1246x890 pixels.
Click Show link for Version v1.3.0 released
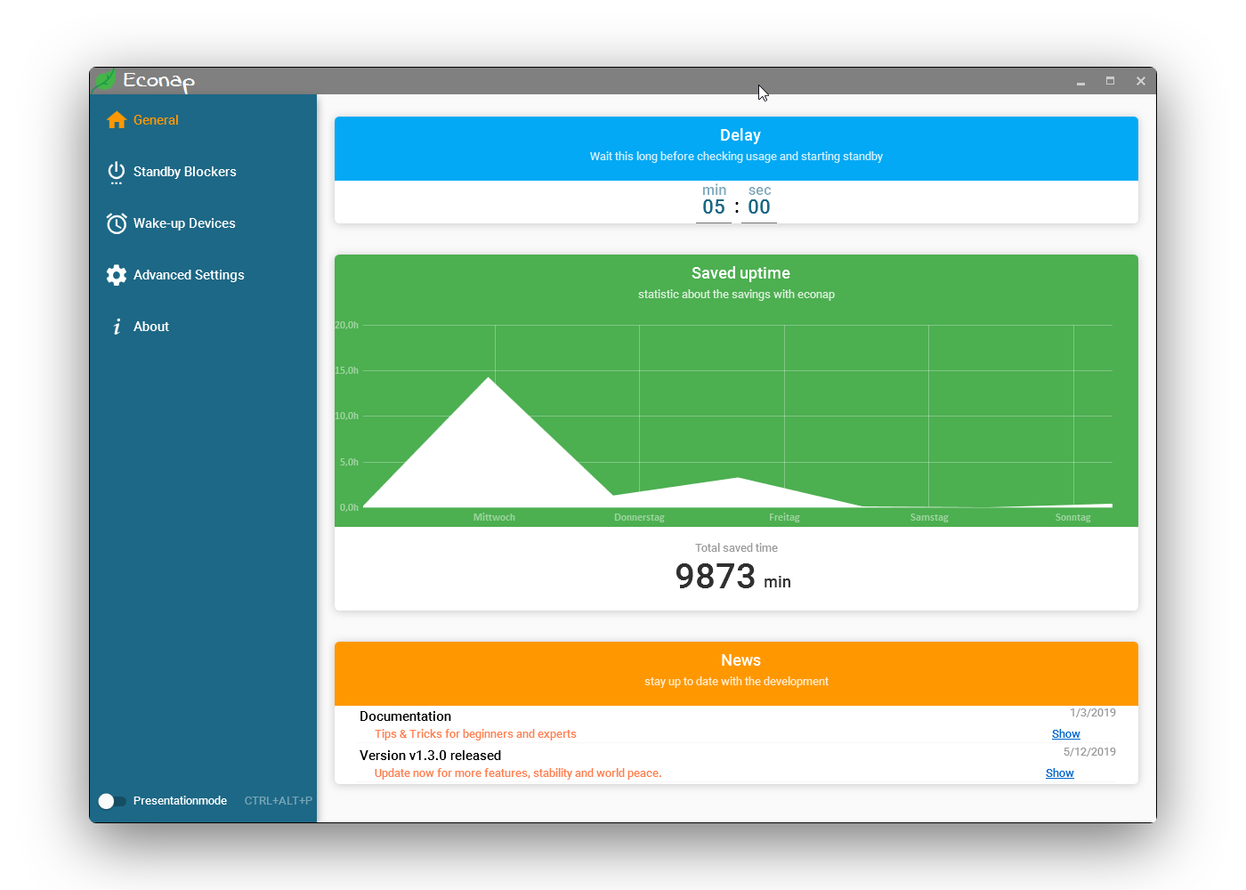coord(1059,773)
